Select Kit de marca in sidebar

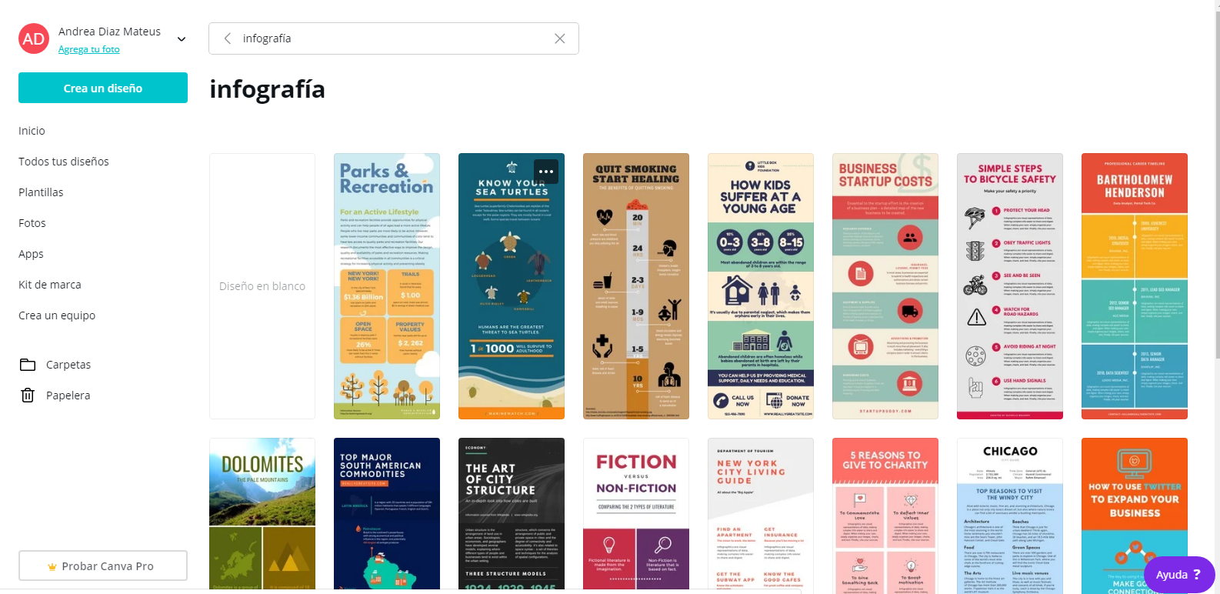50,285
